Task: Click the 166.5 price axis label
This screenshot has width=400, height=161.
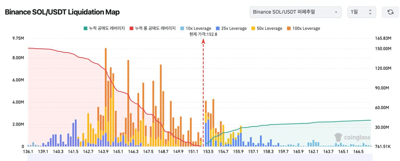Action: coord(358,152)
